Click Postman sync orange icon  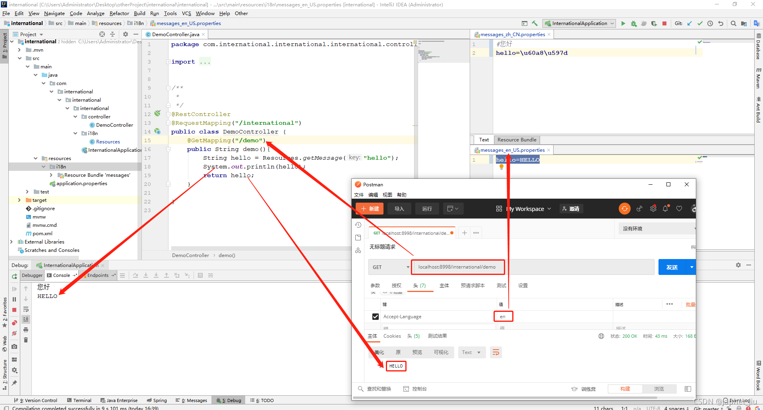(x=625, y=209)
